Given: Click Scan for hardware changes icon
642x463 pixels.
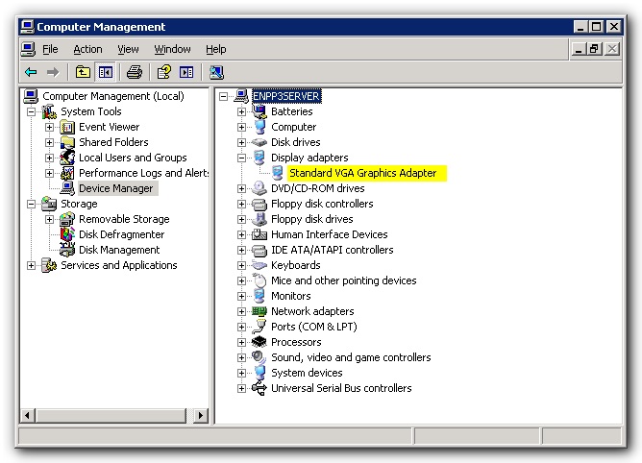Looking at the screenshot, I should [216, 72].
